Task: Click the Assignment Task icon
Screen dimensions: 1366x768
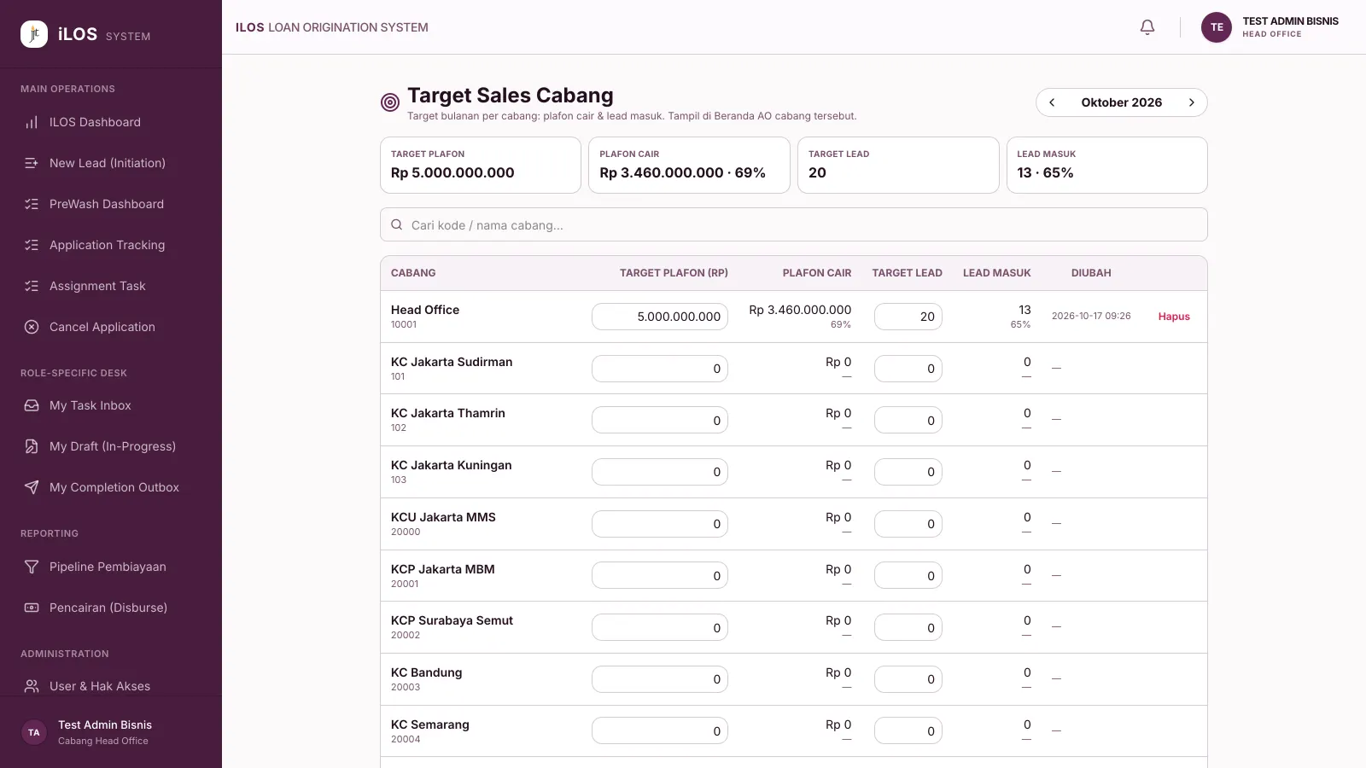Action: (32, 286)
